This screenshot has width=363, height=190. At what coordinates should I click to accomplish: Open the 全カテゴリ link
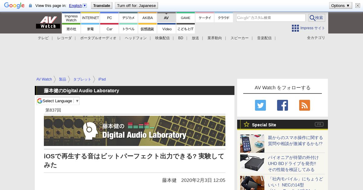[x=316, y=38]
